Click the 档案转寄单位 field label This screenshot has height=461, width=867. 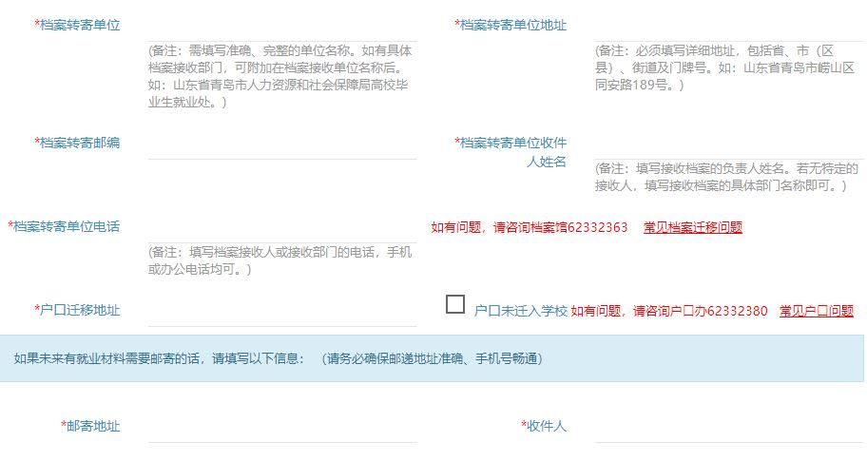(x=80, y=25)
